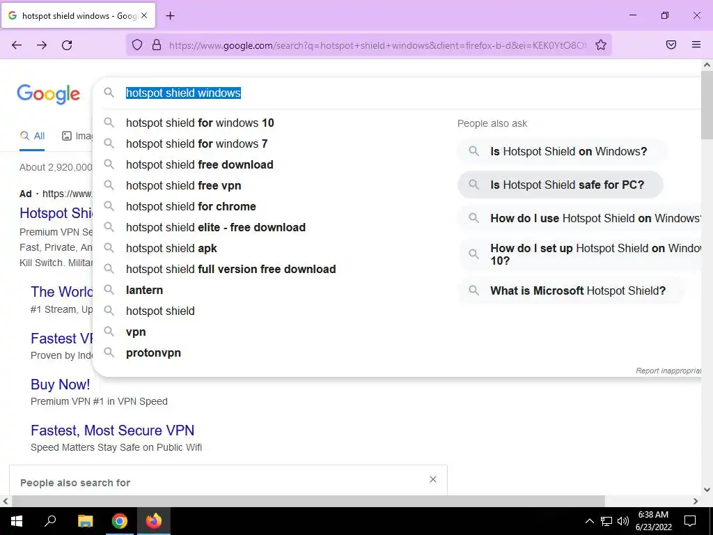Click the magnifier icon beside protonvpn suggestion

[x=109, y=352]
